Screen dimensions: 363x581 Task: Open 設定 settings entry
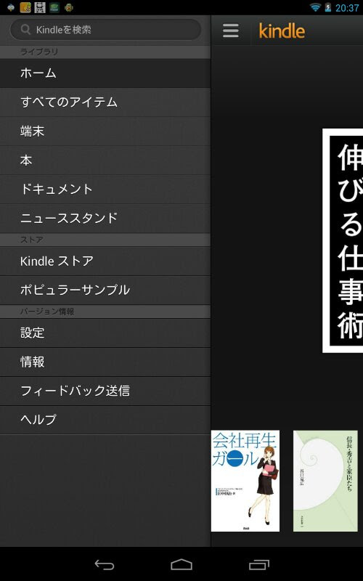(105, 333)
